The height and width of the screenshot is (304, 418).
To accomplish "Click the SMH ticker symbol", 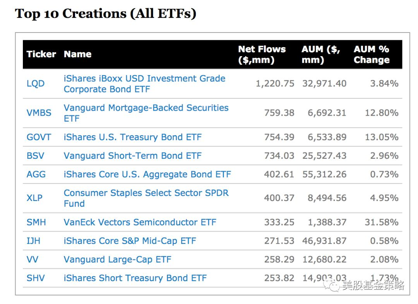I will tap(36, 222).
